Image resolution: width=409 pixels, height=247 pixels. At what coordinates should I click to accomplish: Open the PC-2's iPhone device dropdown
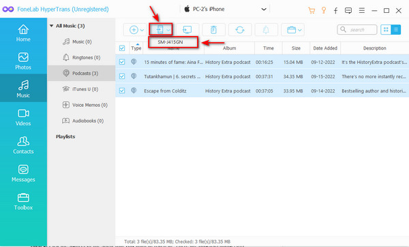tap(225, 9)
